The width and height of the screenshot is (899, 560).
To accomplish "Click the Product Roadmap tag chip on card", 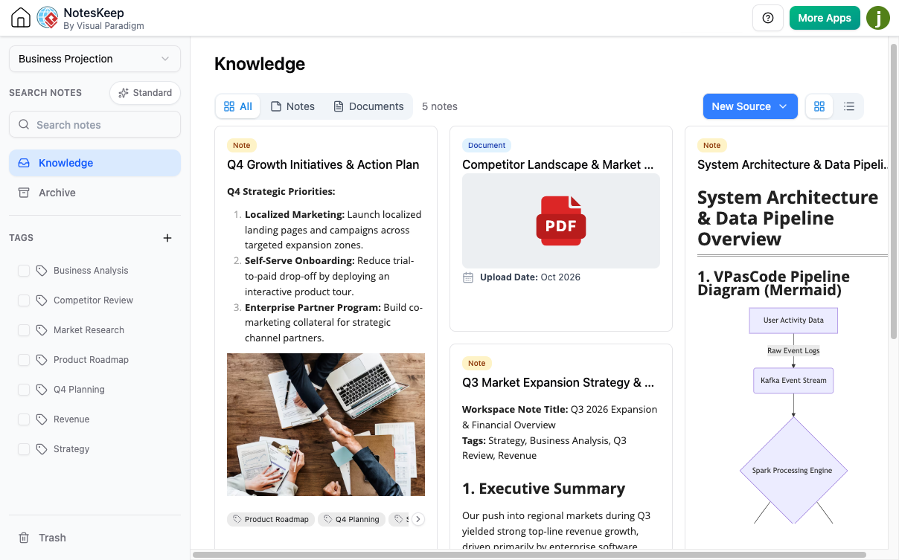I will pos(271,519).
